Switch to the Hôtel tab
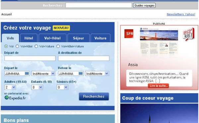 [29, 38]
